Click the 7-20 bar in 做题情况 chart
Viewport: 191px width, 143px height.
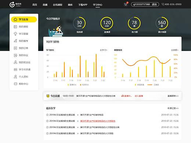point(154,69)
